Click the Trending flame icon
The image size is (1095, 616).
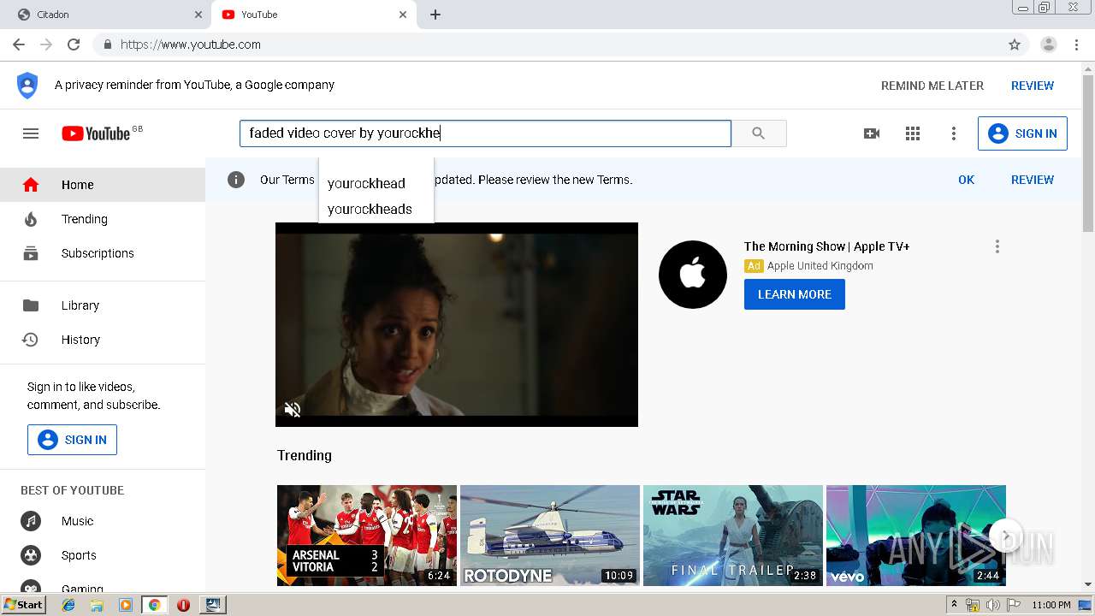[x=31, y=219]
